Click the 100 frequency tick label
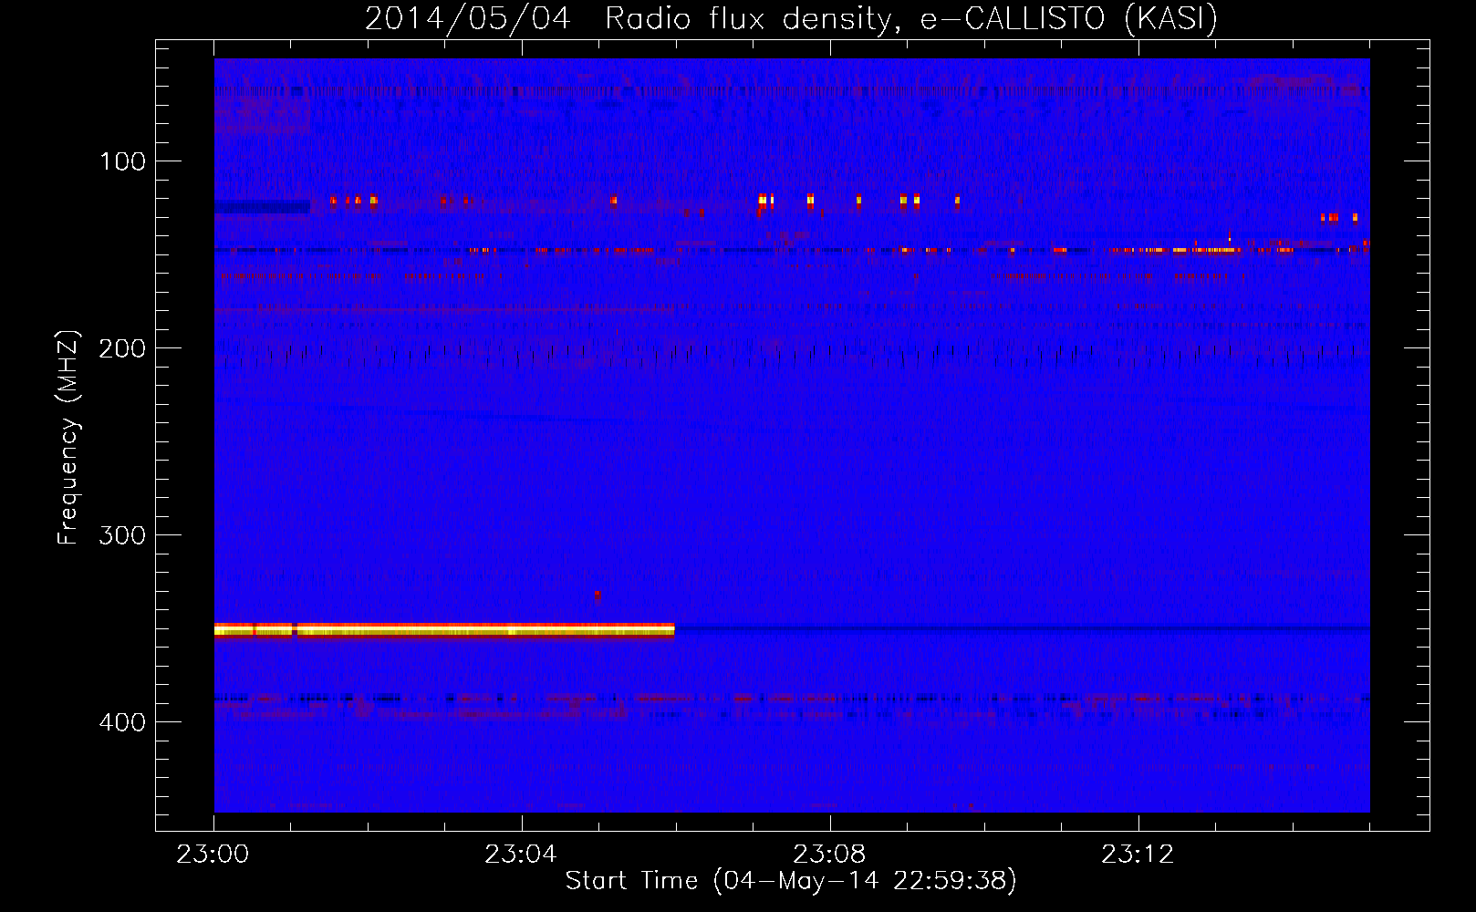Image resolution: width=1476 pixels, height=912 pixels. (x=123, y=161)
